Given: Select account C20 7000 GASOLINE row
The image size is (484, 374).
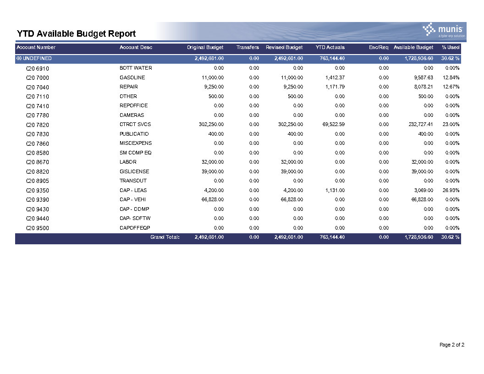Looking at the screenshot, I should 238,77.
